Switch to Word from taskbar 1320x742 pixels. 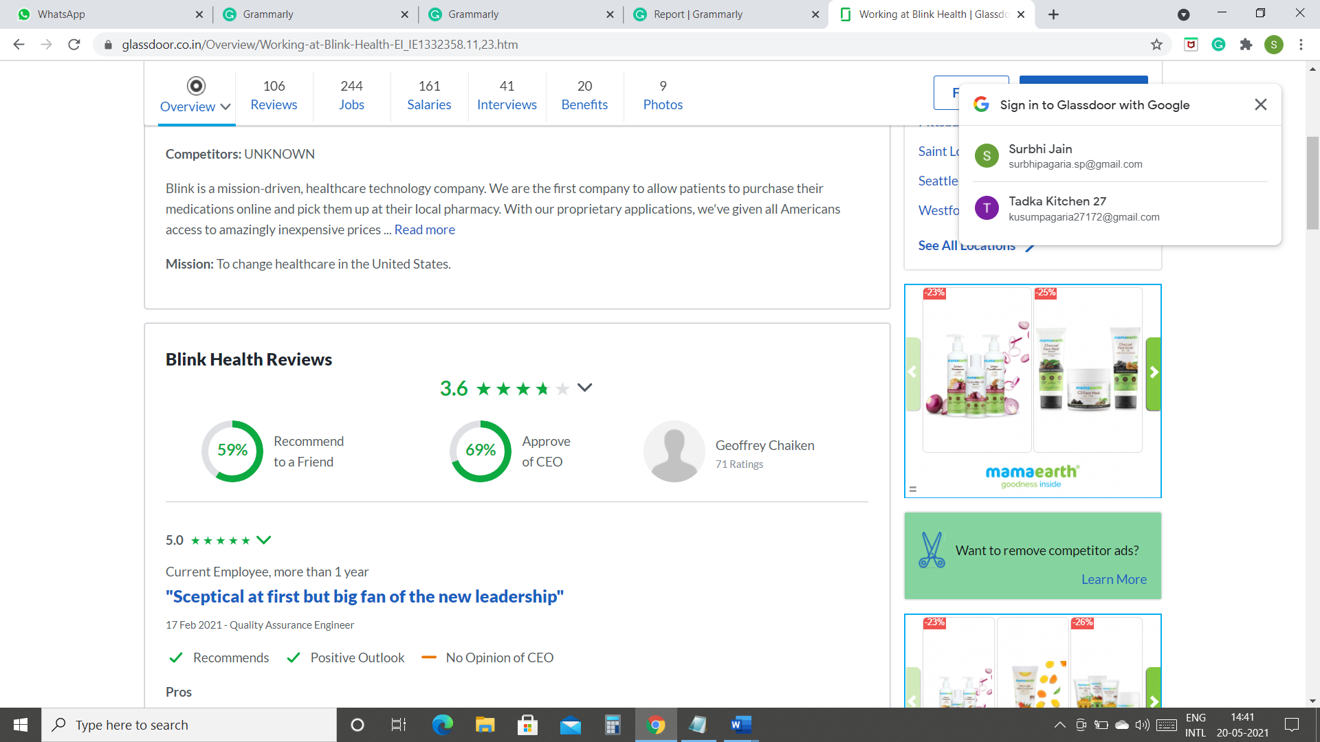click(740, 725)
